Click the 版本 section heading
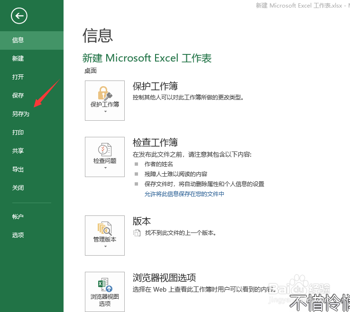The width and height of the screenshot is (350, 312). (142, 221)
